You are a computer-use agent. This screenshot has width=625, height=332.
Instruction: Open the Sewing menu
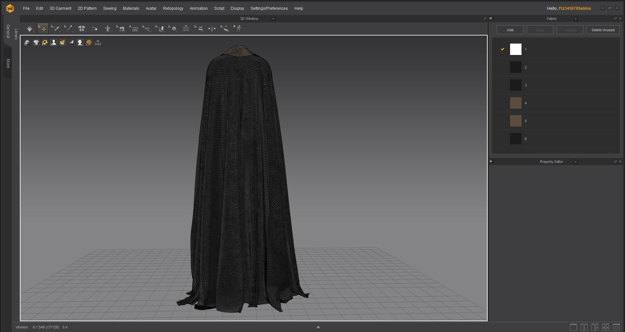[110, 8]
